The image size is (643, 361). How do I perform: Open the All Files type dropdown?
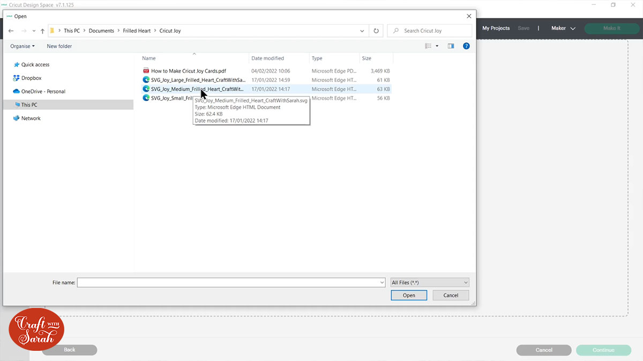430,282
